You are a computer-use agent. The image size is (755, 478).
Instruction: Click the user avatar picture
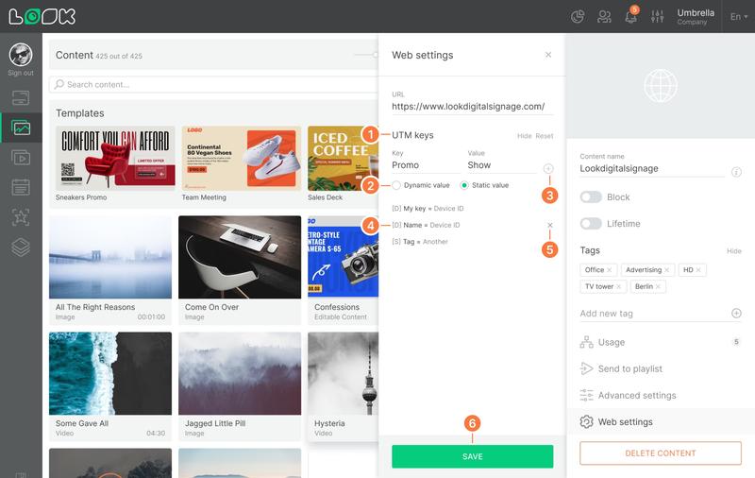pos(21,55)
